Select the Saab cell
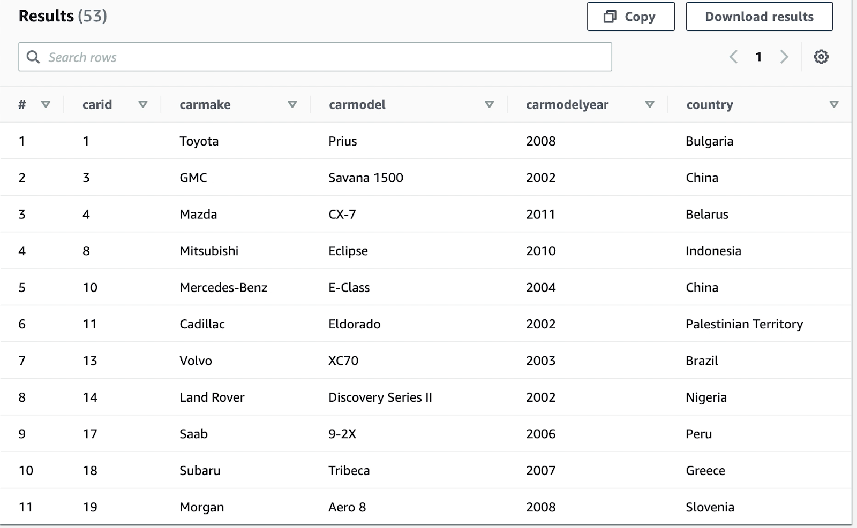Viewport: 857px width, 528px height. click(x=194, y=434)
